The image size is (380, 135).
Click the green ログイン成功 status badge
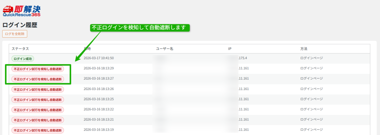coord(23,58)
